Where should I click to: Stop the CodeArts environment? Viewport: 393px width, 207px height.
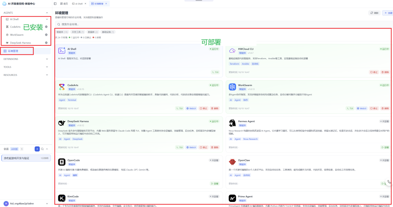pos(203,109)
